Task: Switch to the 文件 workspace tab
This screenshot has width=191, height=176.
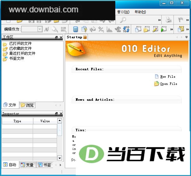Action: point(10,105)
